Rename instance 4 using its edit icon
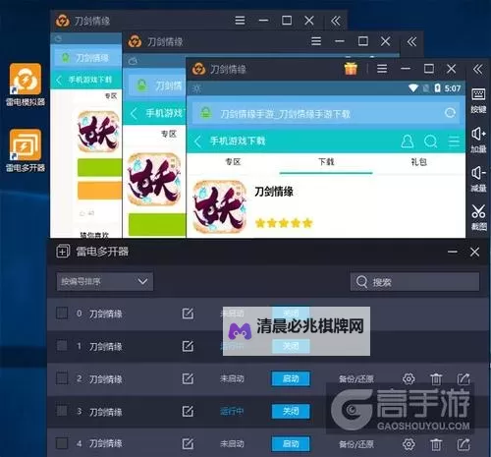This screenshot has width=491, height=457. click(188, 444)
